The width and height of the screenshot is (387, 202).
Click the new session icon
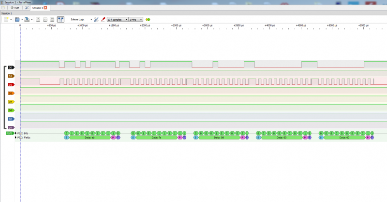[x=6, y=19]
